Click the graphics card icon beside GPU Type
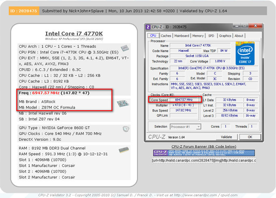Viewport: 276px width, 198px height. 126,129
